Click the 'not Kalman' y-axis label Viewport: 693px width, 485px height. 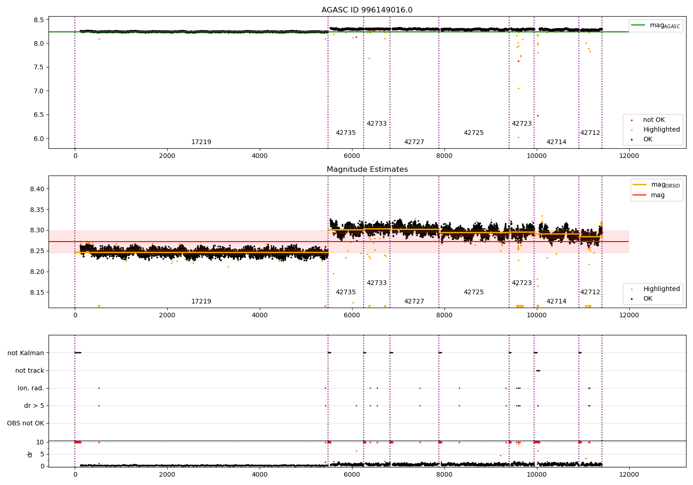point(26,353)
